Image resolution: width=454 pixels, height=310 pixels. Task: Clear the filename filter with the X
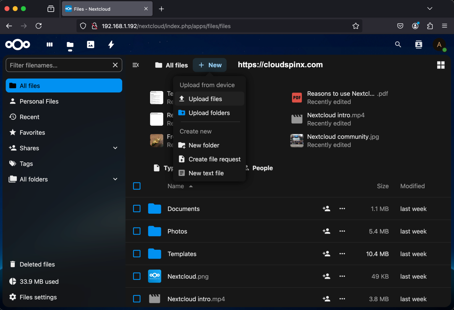point(115,65)
